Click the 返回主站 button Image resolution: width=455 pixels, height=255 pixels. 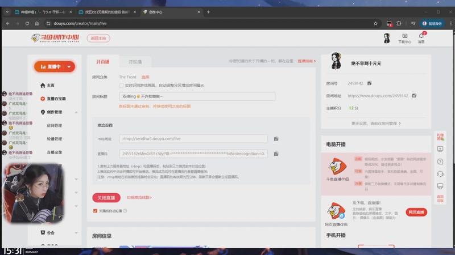click(98, 38)
